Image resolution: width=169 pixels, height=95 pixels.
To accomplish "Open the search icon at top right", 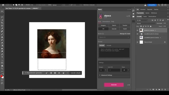I will tap(159, 5).
